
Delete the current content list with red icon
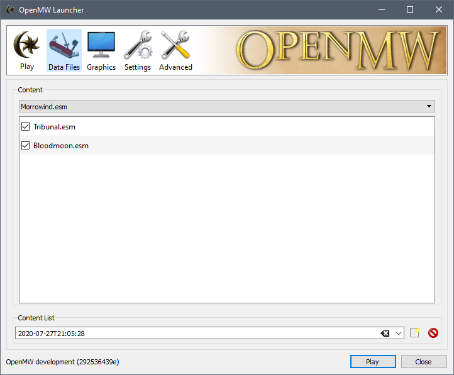pyautogui.click(x=433, y=333)
